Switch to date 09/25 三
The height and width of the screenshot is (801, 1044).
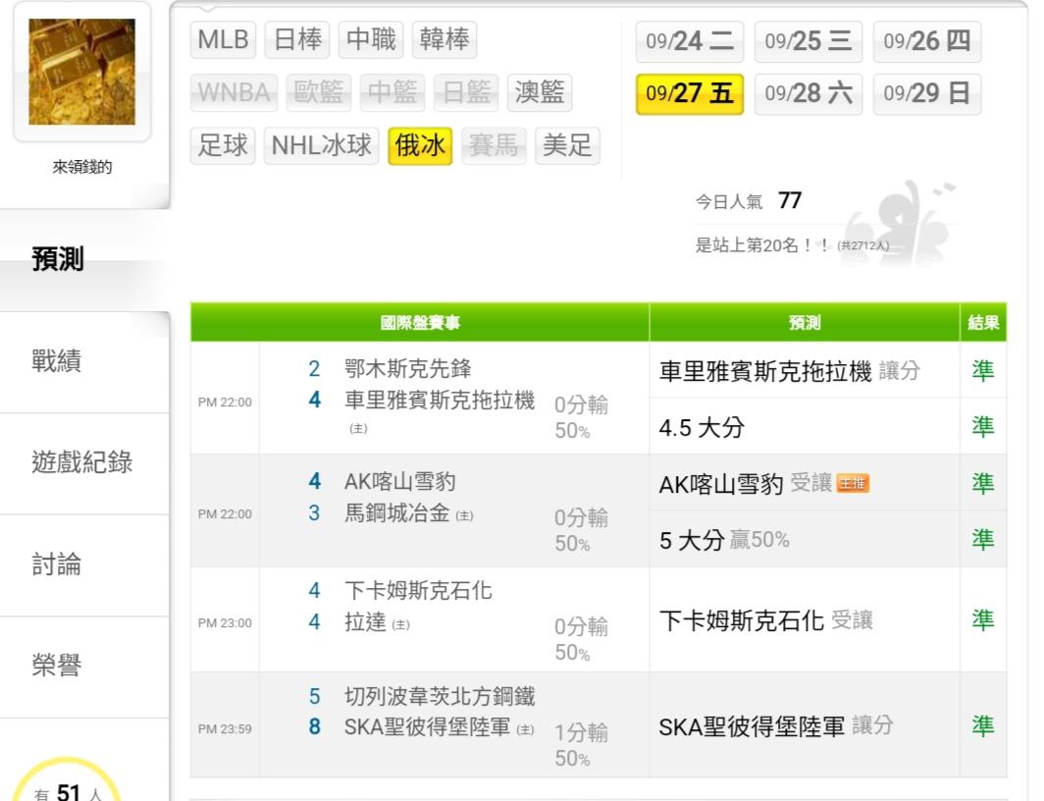[x=809, y=41]
